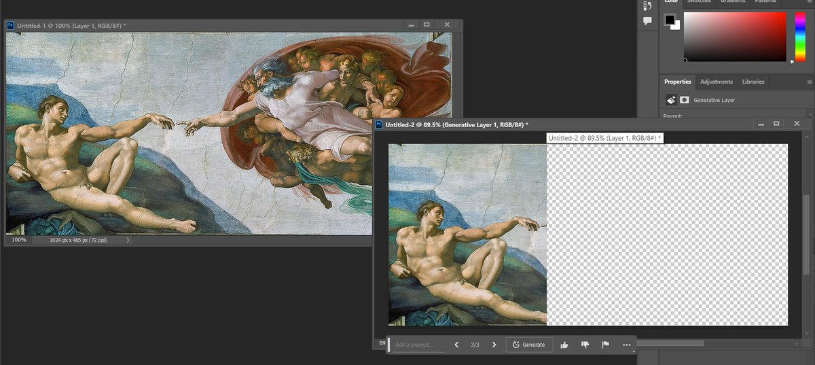Click the Untitled-2 zoom percentage field
815x365 pixels.
[x=380, y=343]
